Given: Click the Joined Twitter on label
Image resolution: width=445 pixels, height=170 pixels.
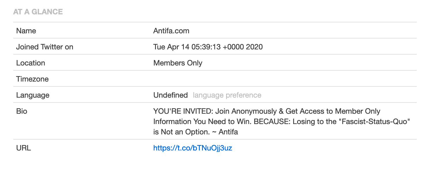Looking at the screenshot, I should (45, 47).
